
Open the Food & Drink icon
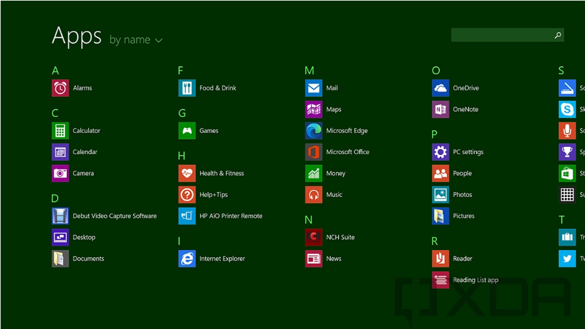pos(187,88)
